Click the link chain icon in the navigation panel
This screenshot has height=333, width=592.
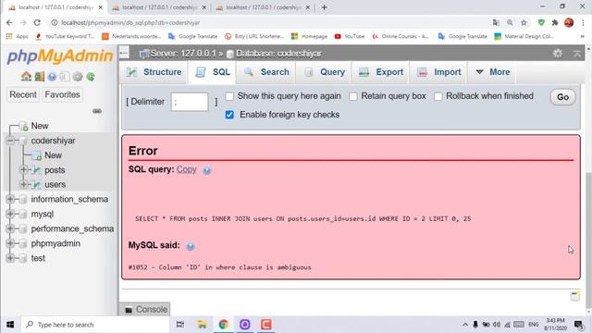pos(97,111)
